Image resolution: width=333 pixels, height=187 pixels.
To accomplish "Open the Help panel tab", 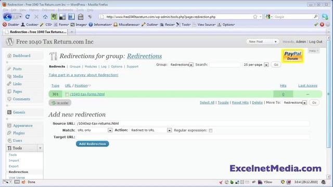I will coord(313,51).
